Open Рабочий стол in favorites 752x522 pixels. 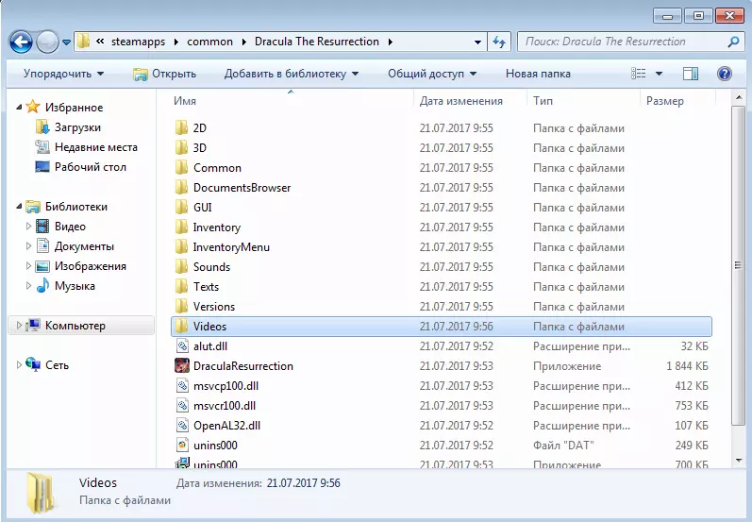pyautogui.click(x=91, y=167)
